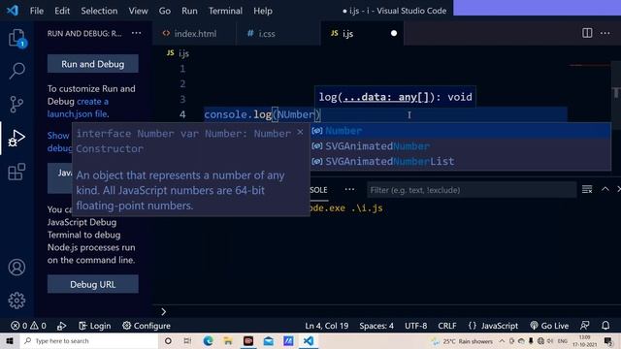
Task: Change Spaces: 4 indentation setting
Action: click(x=376, y=326)
